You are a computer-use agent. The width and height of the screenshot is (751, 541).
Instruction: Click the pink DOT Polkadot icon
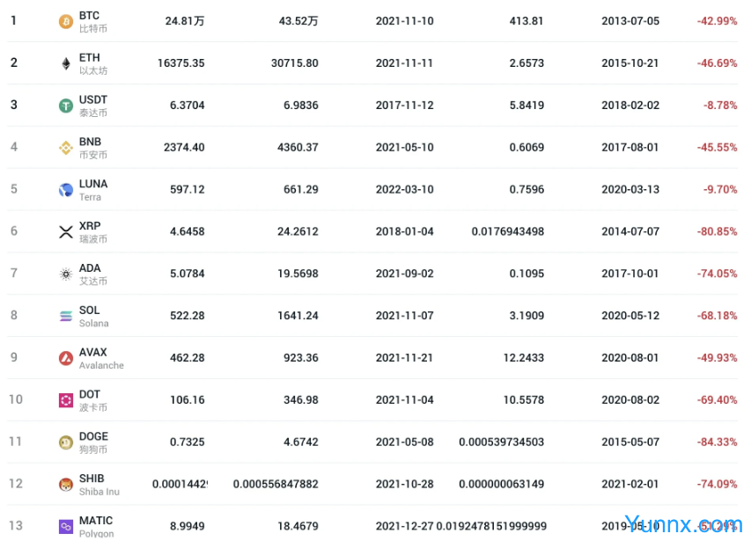(x=66, y=400)
